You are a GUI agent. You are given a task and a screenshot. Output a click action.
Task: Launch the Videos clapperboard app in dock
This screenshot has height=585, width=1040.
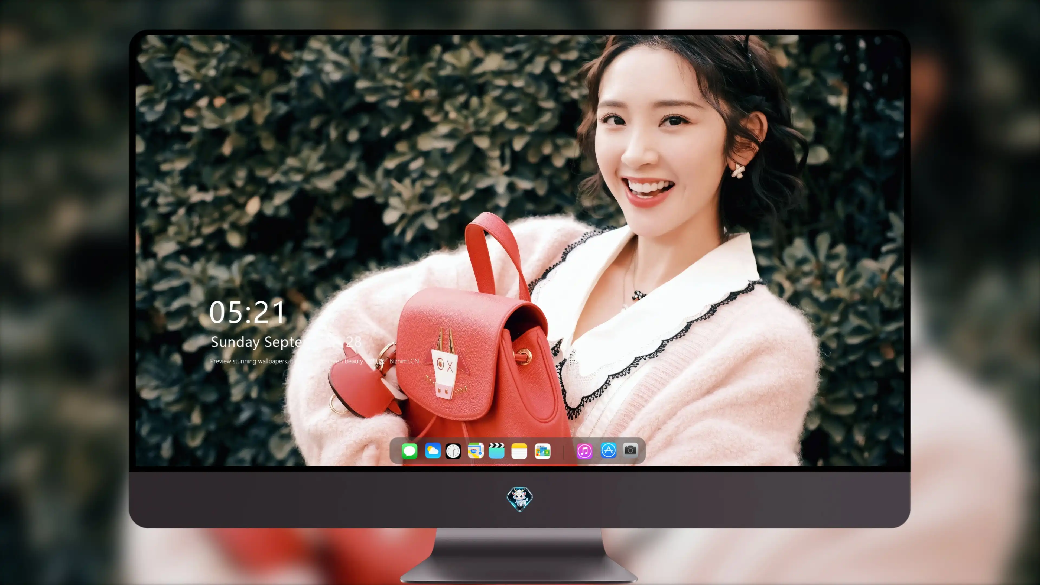point(497,451)
